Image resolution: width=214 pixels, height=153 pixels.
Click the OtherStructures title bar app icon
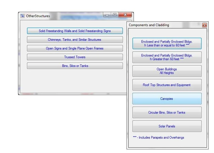tap(22, 16)
